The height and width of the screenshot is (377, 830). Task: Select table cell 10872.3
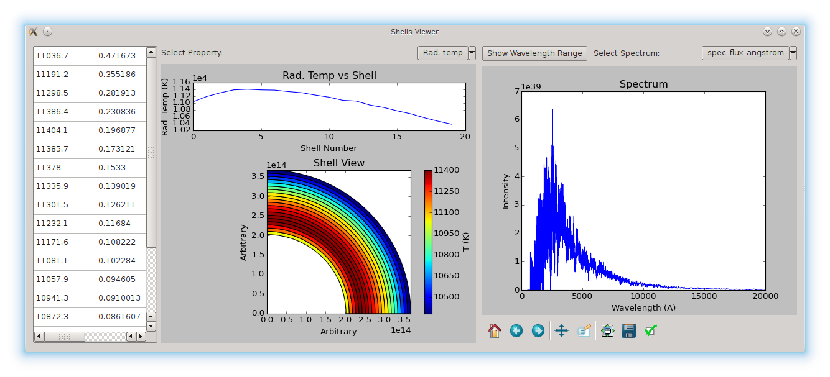[x=65, y=317]
